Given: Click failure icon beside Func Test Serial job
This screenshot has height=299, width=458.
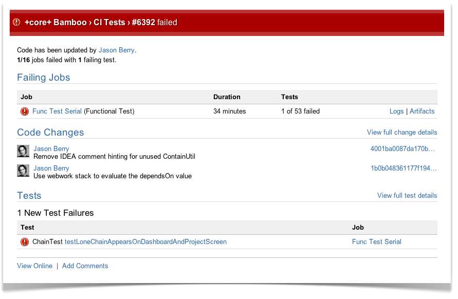Looking at the screenshot, I should pos(25,111).
